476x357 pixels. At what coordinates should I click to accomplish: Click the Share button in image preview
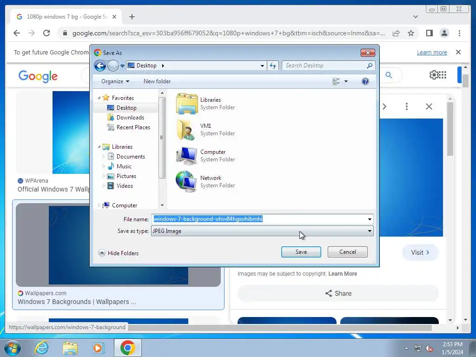[x=338, y=294]
